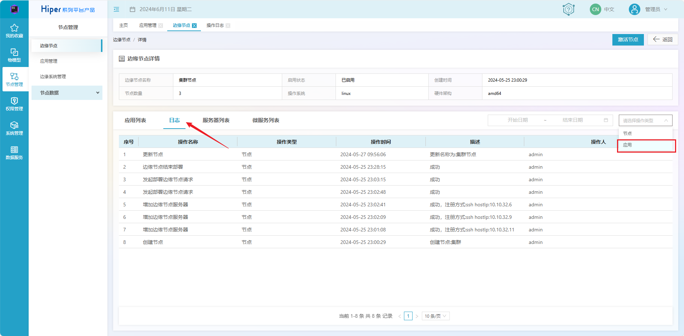
Task: Click the date range calendar icon
Action: [x=606, y=120]
